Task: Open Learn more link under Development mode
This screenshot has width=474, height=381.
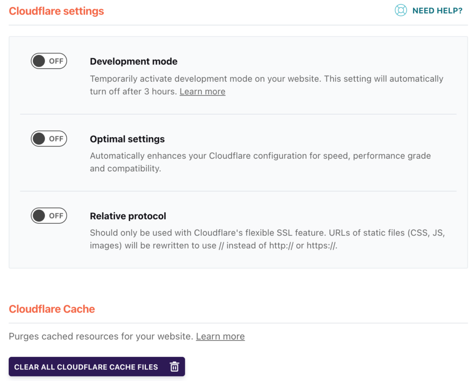Action: [203, 92]
